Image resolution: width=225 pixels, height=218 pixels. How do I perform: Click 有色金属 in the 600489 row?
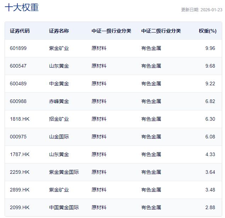[151, 84]
